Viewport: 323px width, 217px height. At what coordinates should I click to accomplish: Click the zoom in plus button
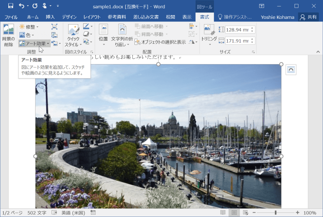click(297, 213)
